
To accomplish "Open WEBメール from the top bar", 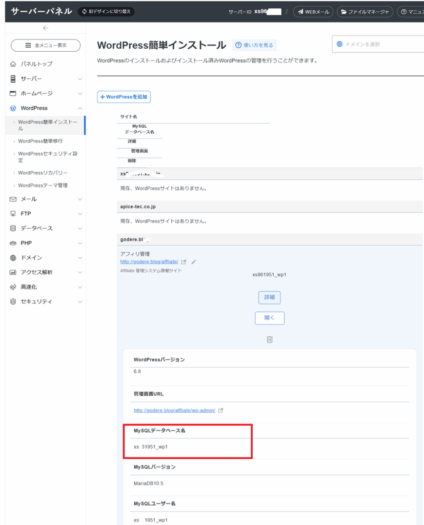I will tap(313, 12).
